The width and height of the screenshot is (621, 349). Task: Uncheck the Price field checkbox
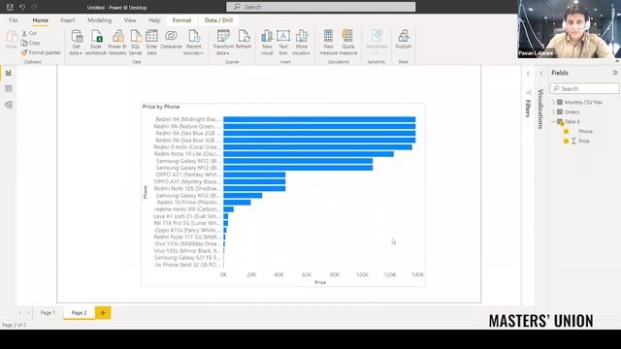coord(567,141)
